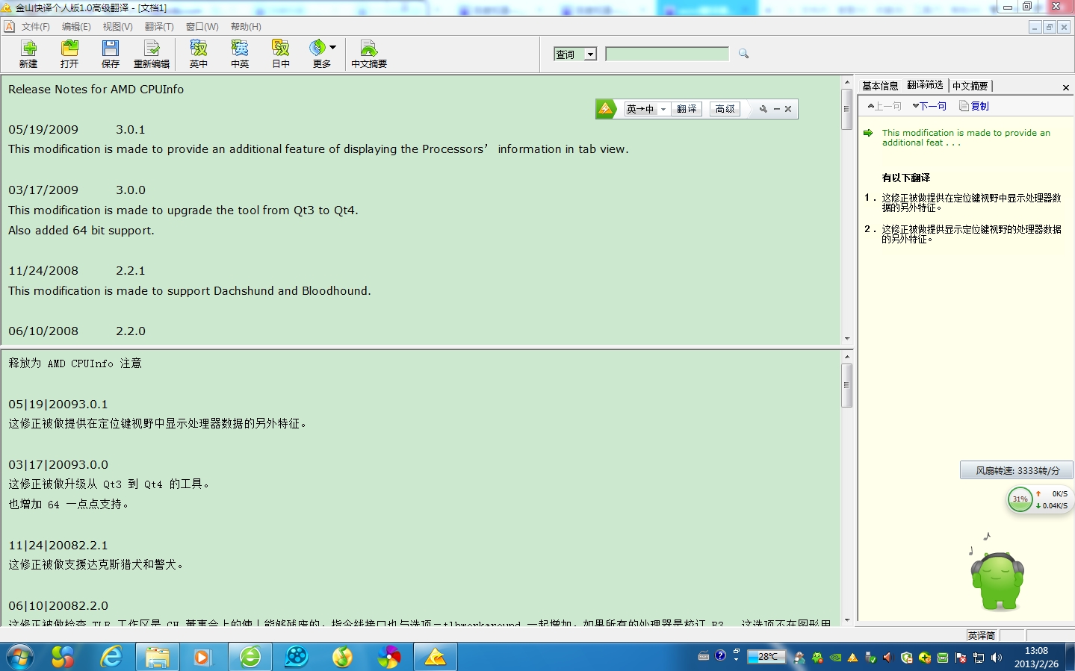The height and width of the screenshot is (671, 1075).
Task: Go to previous sentence 上一句
Action: point(885,106)
